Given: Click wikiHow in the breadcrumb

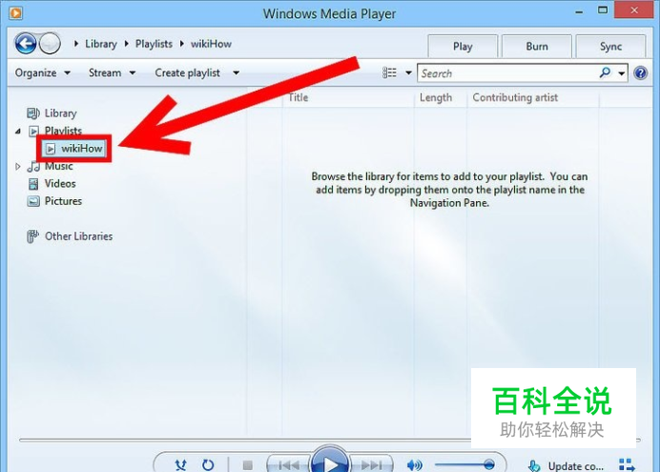Looking at the screenshot, I should [211, 44].
